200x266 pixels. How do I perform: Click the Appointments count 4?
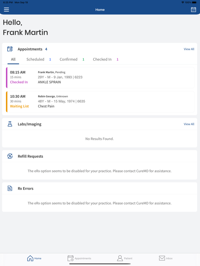46,49
